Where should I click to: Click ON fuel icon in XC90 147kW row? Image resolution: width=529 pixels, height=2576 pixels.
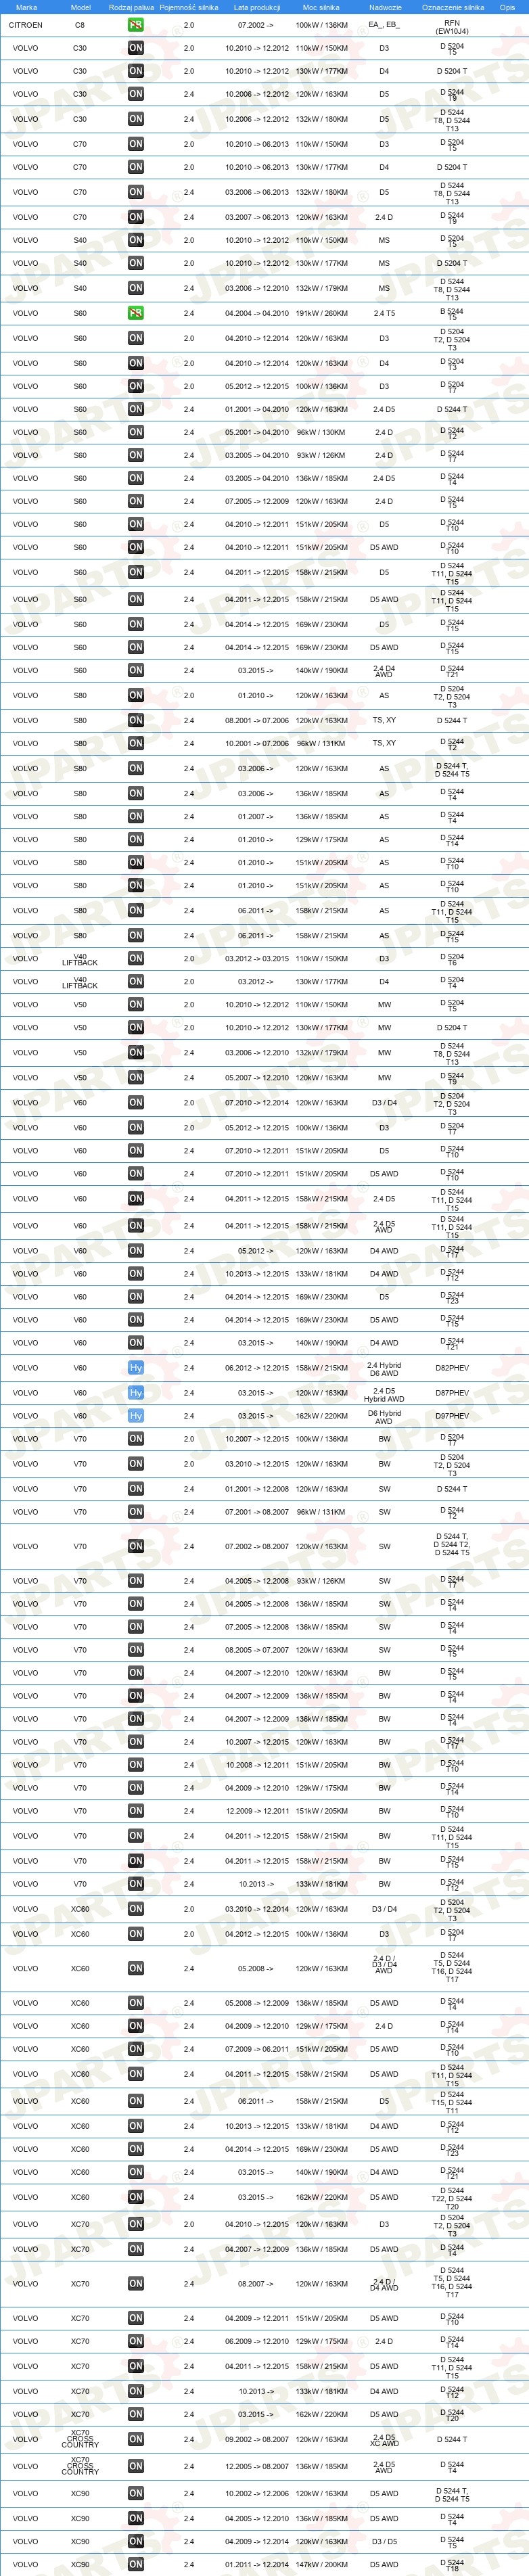click(x=135, y=2564)
